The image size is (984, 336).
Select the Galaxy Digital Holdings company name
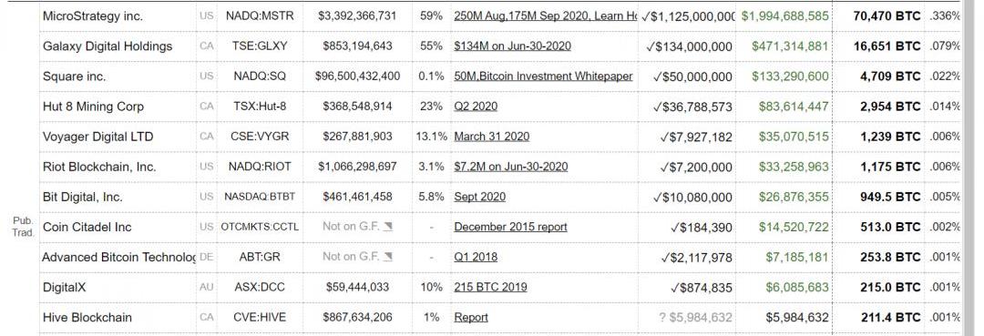point(108,46)
